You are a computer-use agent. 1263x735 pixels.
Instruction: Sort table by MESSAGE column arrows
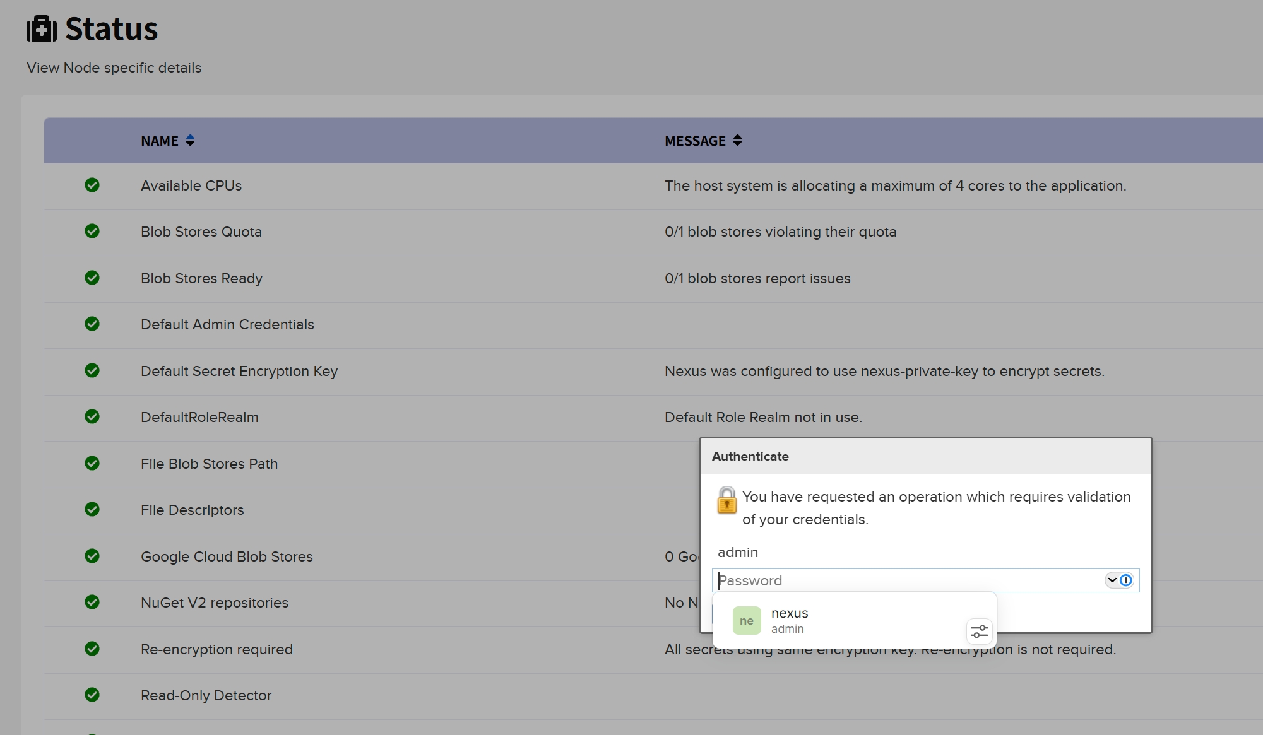(x=737, y=141)
